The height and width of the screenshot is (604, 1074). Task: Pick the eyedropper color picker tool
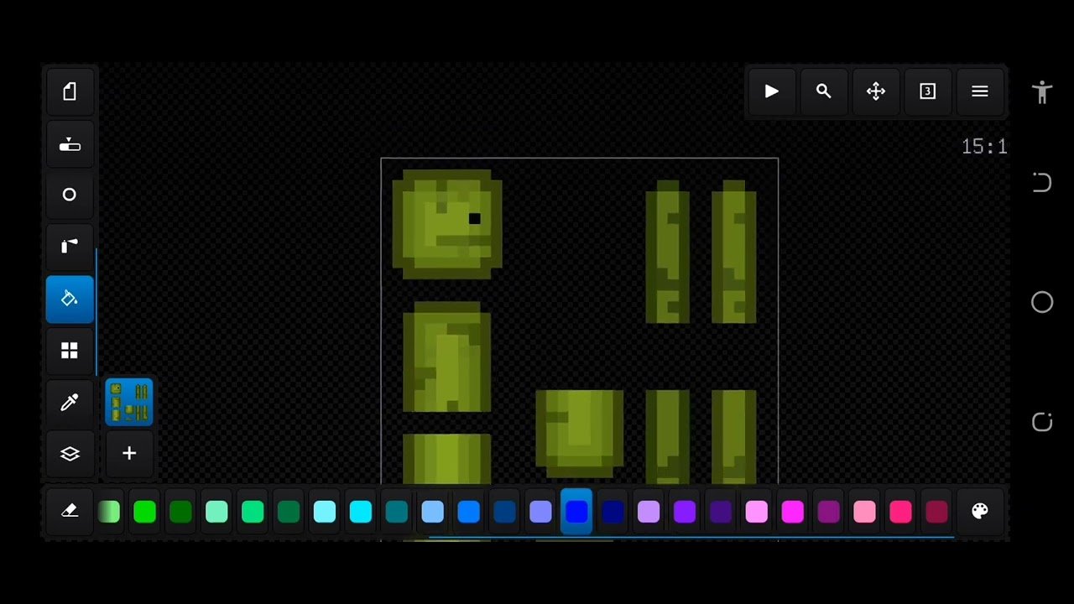point(70,403)
